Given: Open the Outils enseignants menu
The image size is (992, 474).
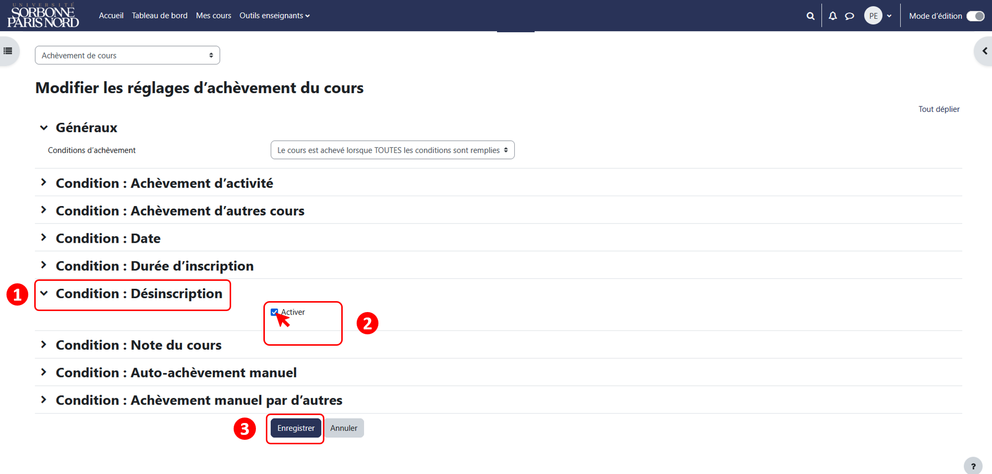Looking at the screenshot, I should tap(274, 16).
